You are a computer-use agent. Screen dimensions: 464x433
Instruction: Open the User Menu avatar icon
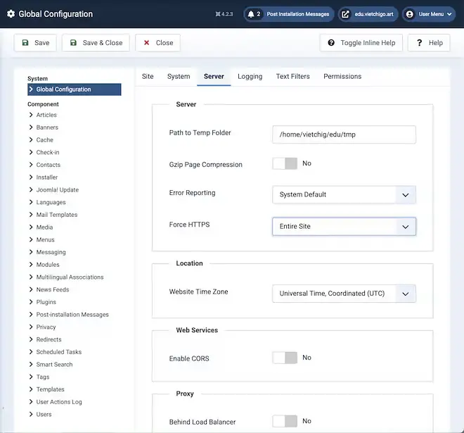click(410, 14)
